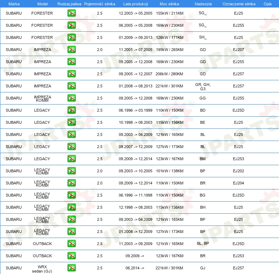
Task: Click production years 12.2003 -> 05.2005
Action: tap(136, 13)
